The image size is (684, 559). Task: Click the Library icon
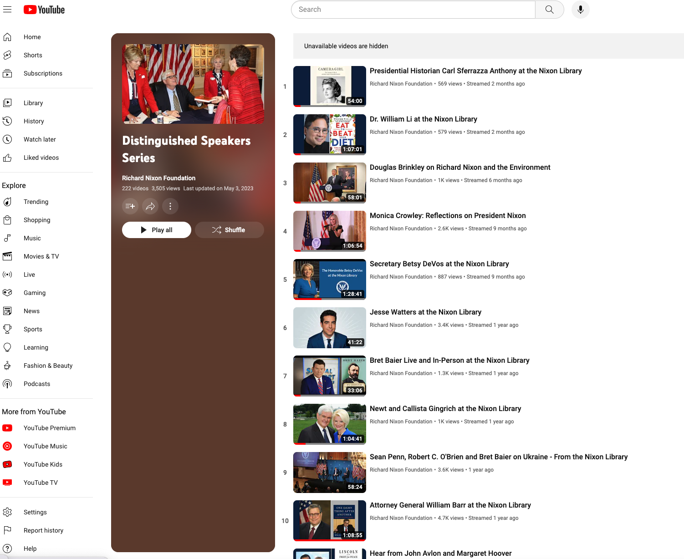[x=7, y=103]
